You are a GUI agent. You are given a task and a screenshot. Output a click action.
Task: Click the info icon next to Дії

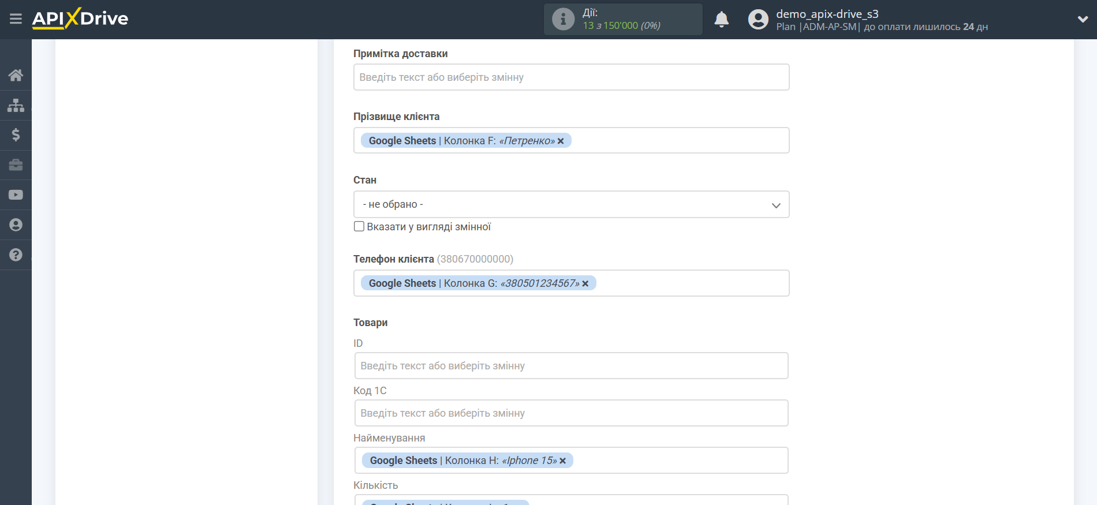point(563,19)
